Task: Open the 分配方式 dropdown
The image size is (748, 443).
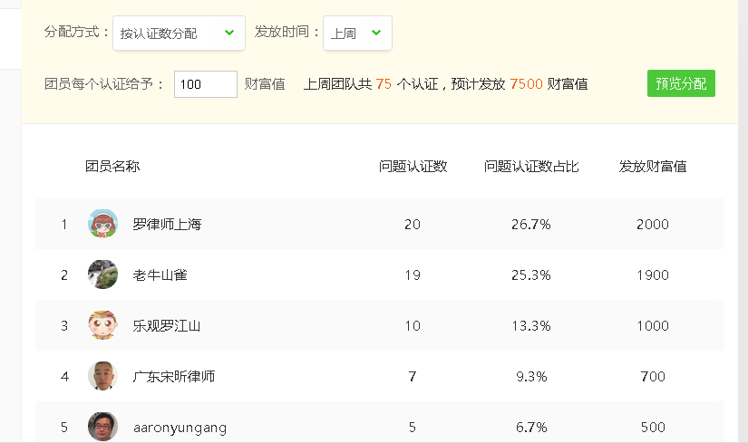Action: point(179,33)
